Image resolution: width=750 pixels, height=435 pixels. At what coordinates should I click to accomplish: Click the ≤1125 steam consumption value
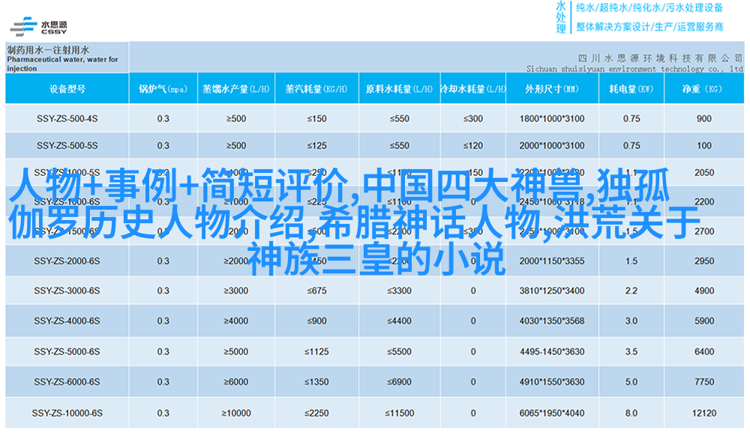pos(316,351)
